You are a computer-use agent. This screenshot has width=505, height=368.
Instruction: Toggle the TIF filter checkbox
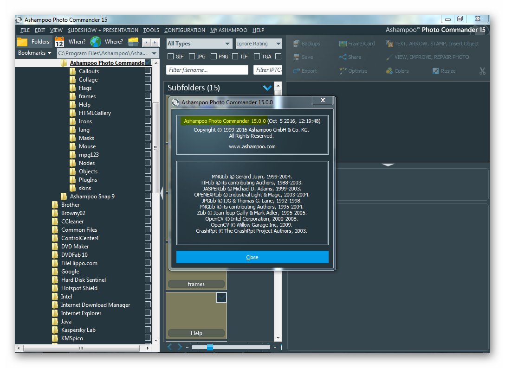click(x=235, y=56)
